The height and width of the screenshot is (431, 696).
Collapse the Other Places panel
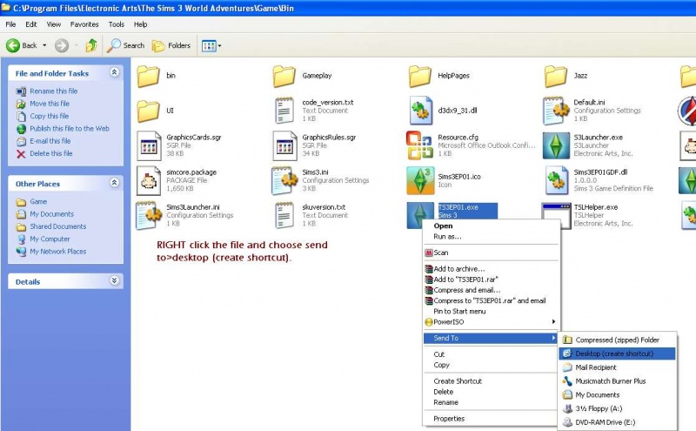[114, 183]
